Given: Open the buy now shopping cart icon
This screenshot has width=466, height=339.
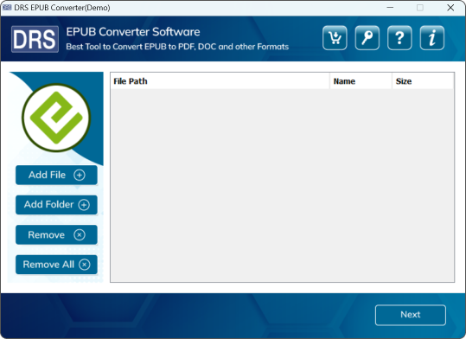Looking at the screenshot, I should (335, 38).
